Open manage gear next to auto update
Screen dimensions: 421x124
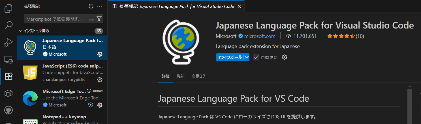click(x=285, y=57)
